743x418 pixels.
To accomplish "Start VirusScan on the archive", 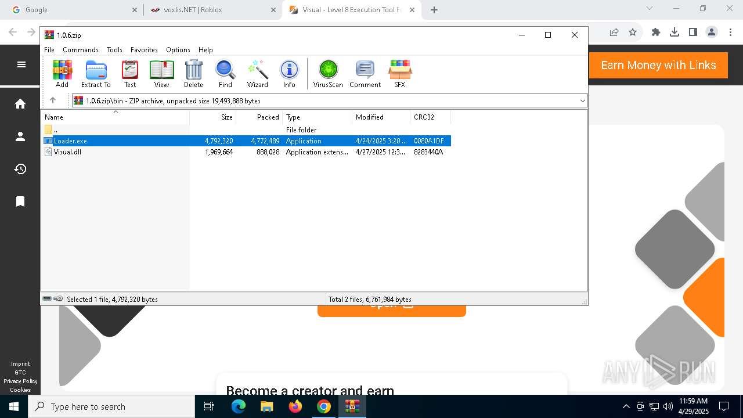I will tap(328, 74).
